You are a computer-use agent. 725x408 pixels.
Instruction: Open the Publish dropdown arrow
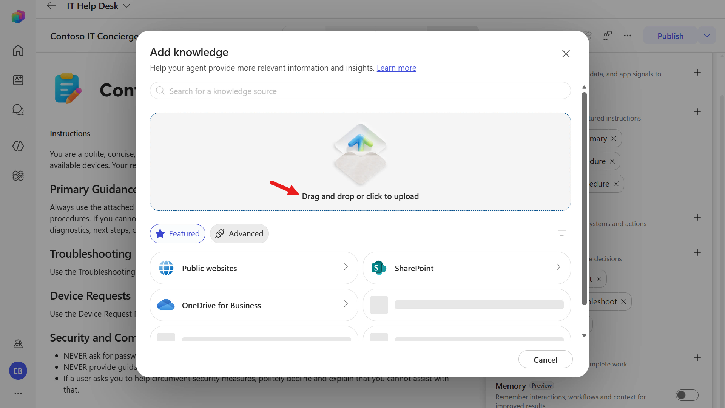pos(707,36)
